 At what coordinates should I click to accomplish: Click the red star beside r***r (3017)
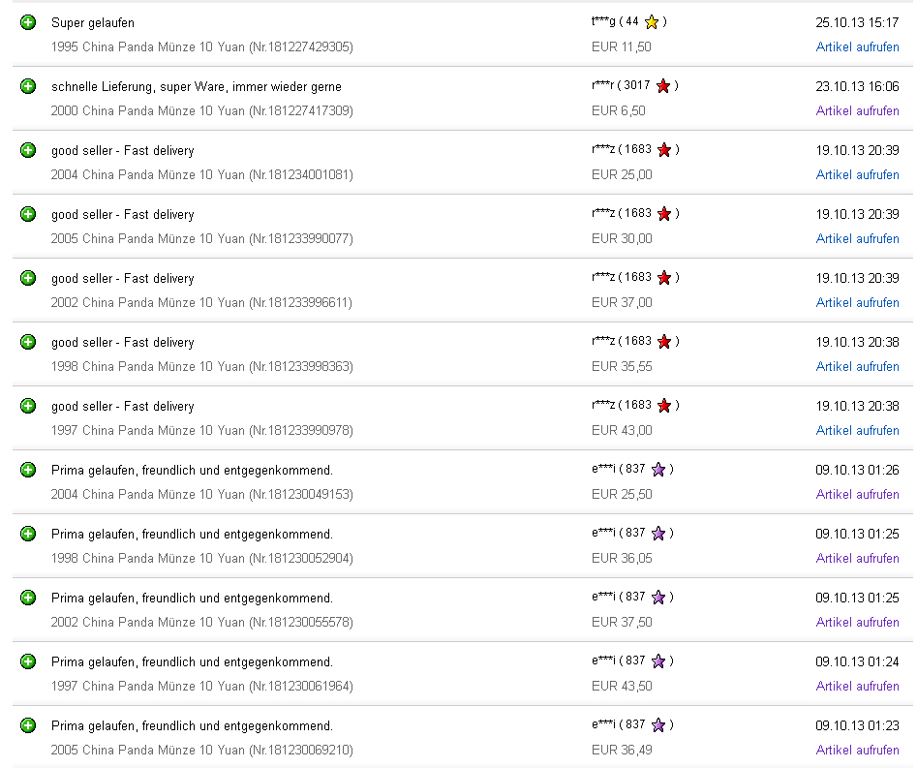click(663, 86)
